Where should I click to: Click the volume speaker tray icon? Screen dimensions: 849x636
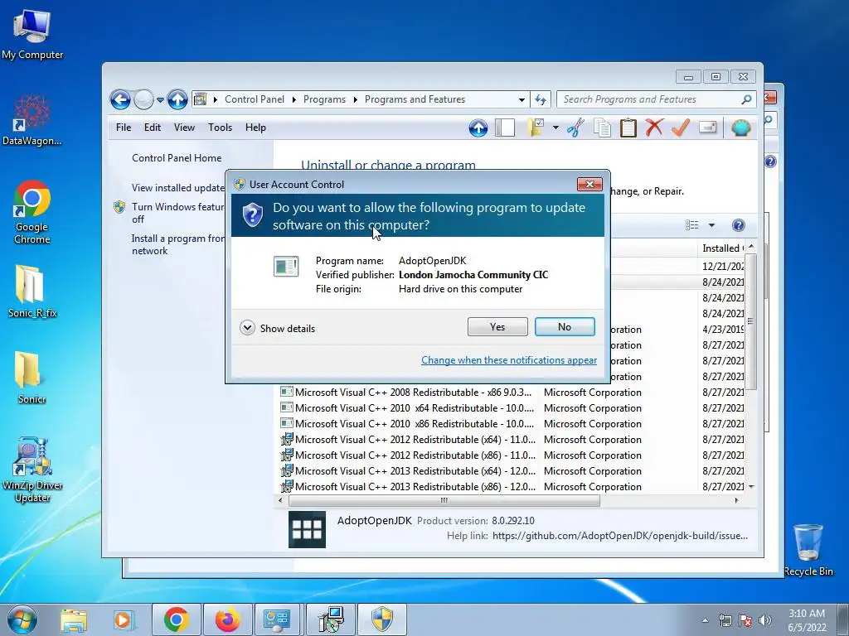tap(765, 620)
